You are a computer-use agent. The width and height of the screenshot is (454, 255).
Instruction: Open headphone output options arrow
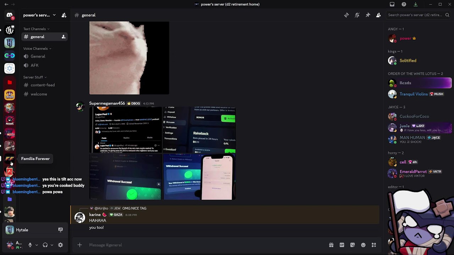pos(52,245)
